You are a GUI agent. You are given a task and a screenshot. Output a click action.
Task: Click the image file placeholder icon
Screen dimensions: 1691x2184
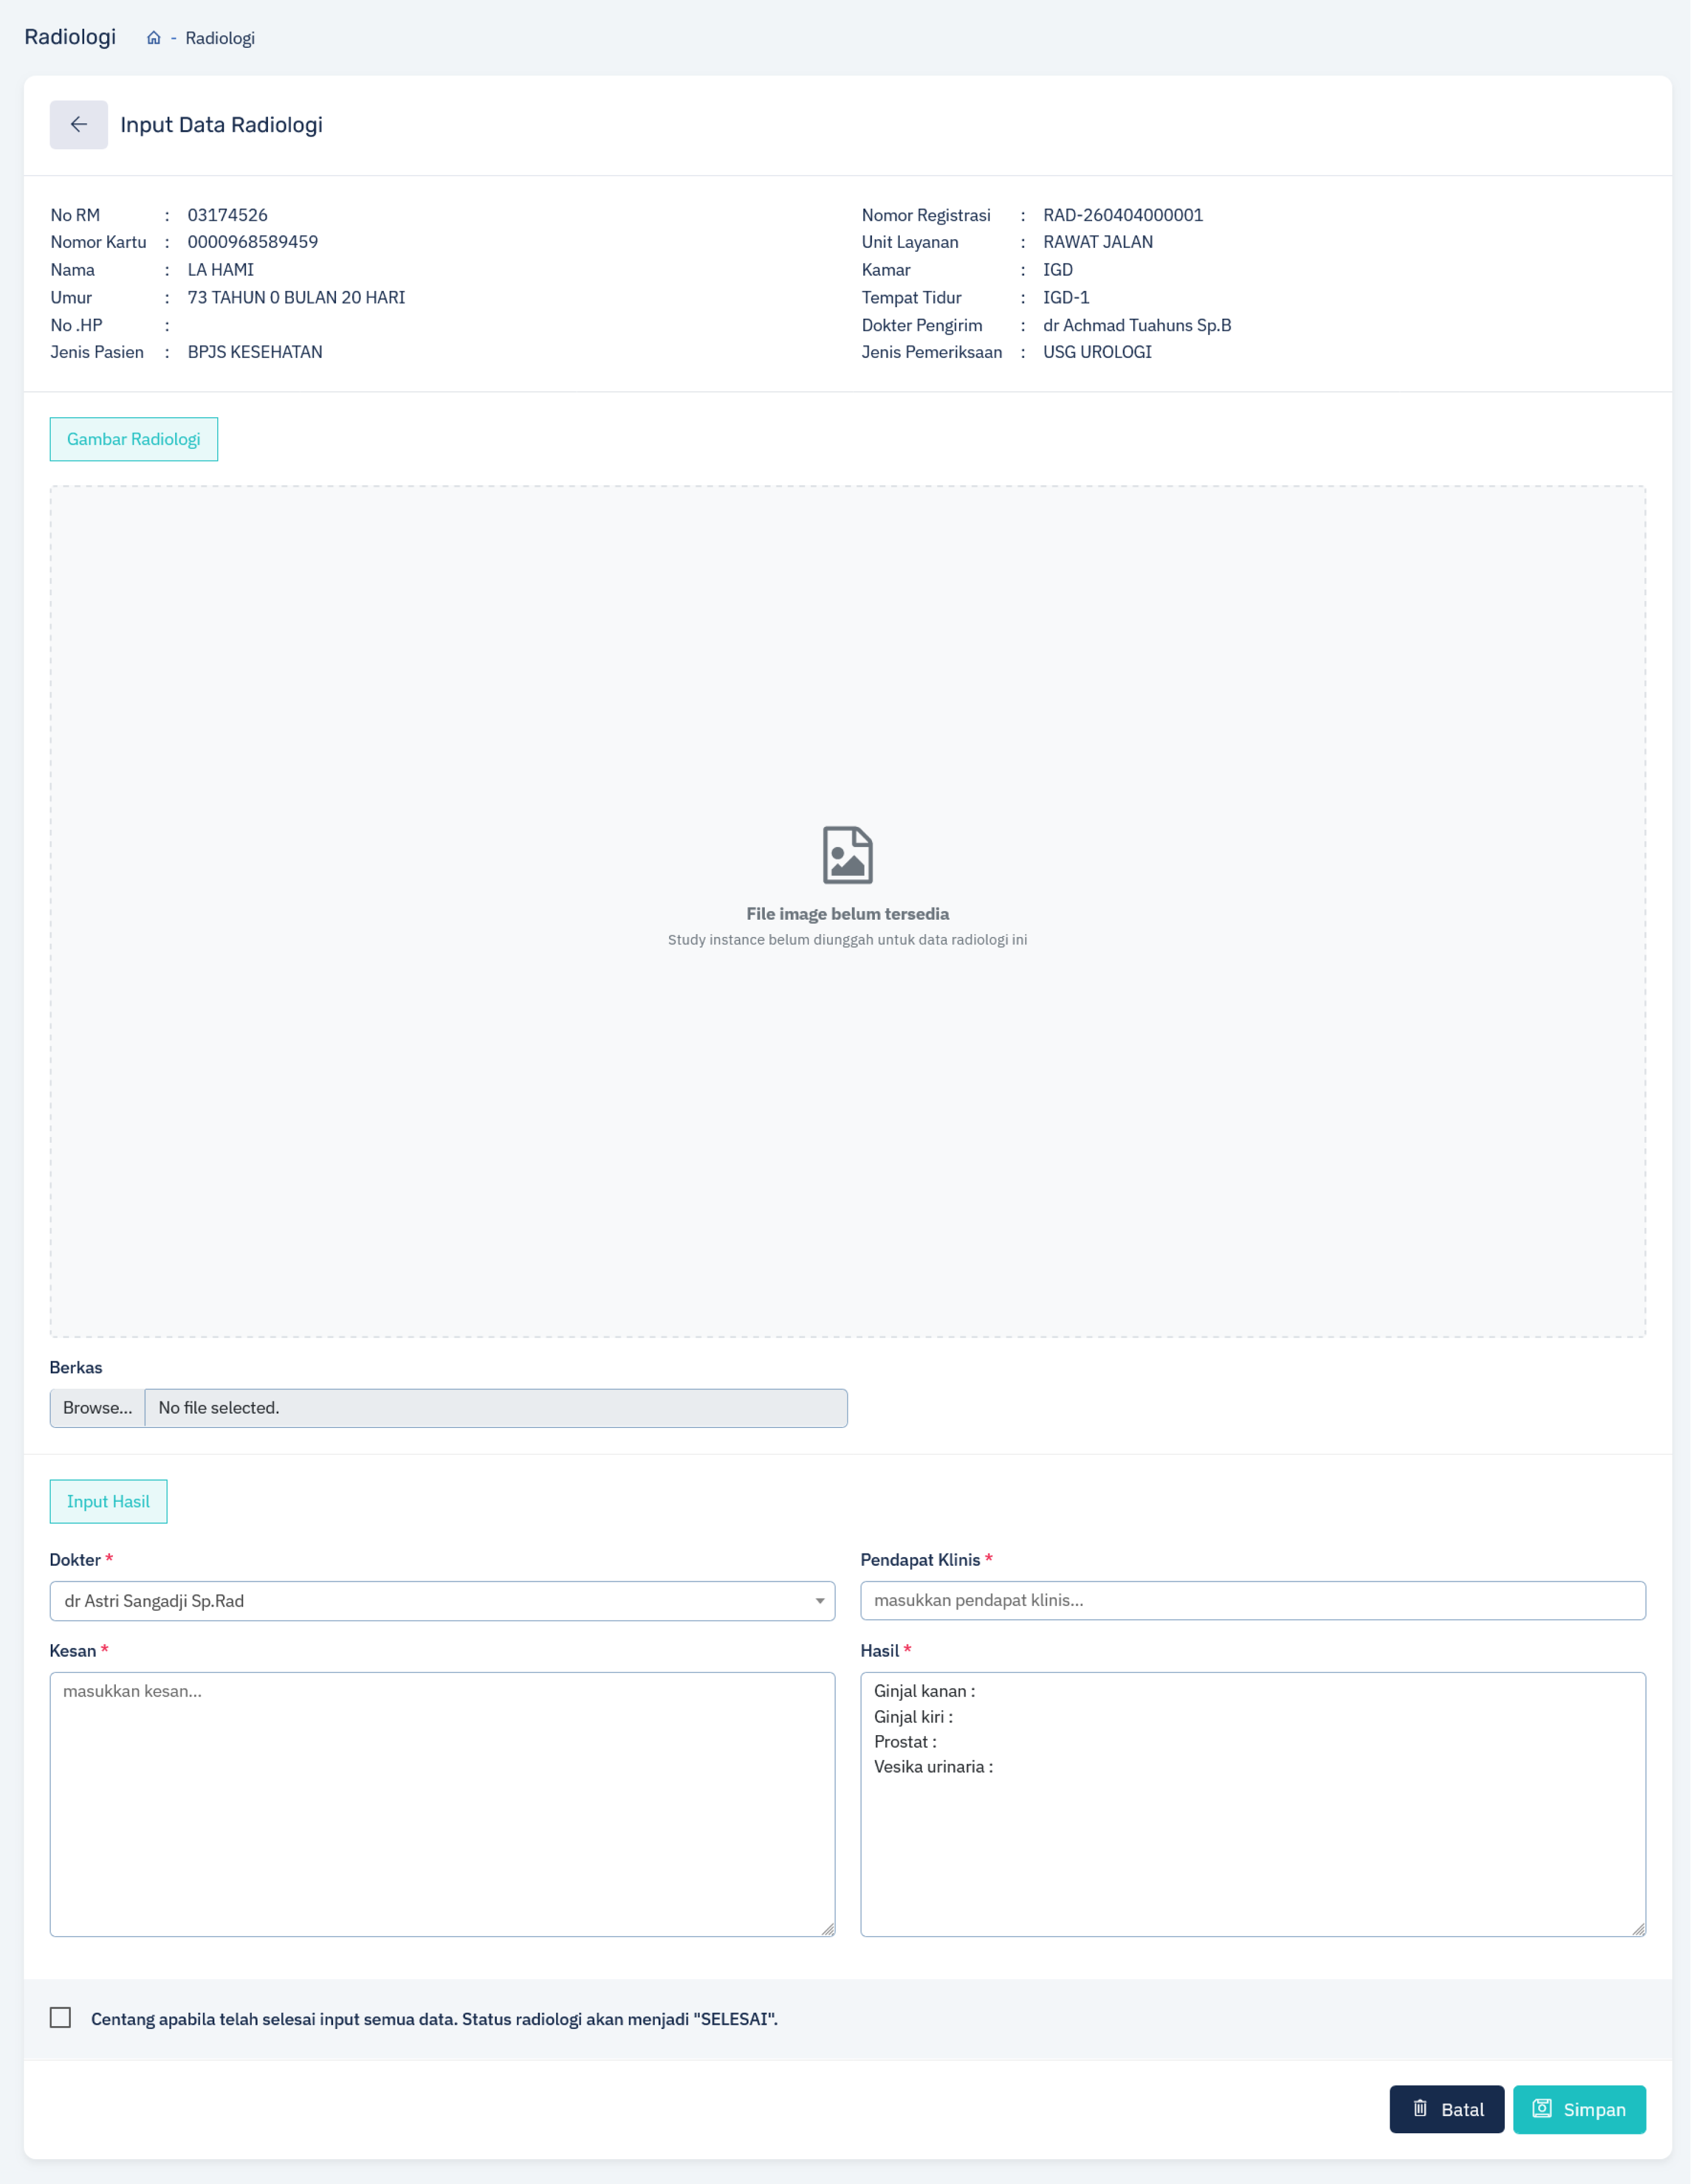847,855
